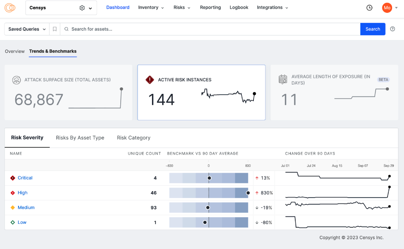Click the bookmark icon next to Saved Queries
Screen dimensions: 404x249
click(x=55, y=29)
